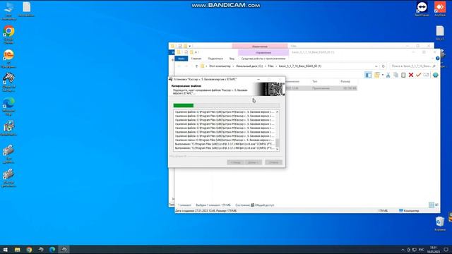Screen dimensions: 452x254
Task: Click the Copy icon in Explorer toolbar
Action: click(x=395, y=75)
